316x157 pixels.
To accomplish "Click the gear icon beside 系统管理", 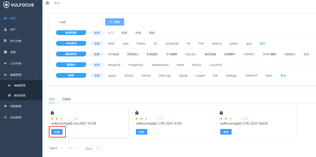I will click(6, 117).
